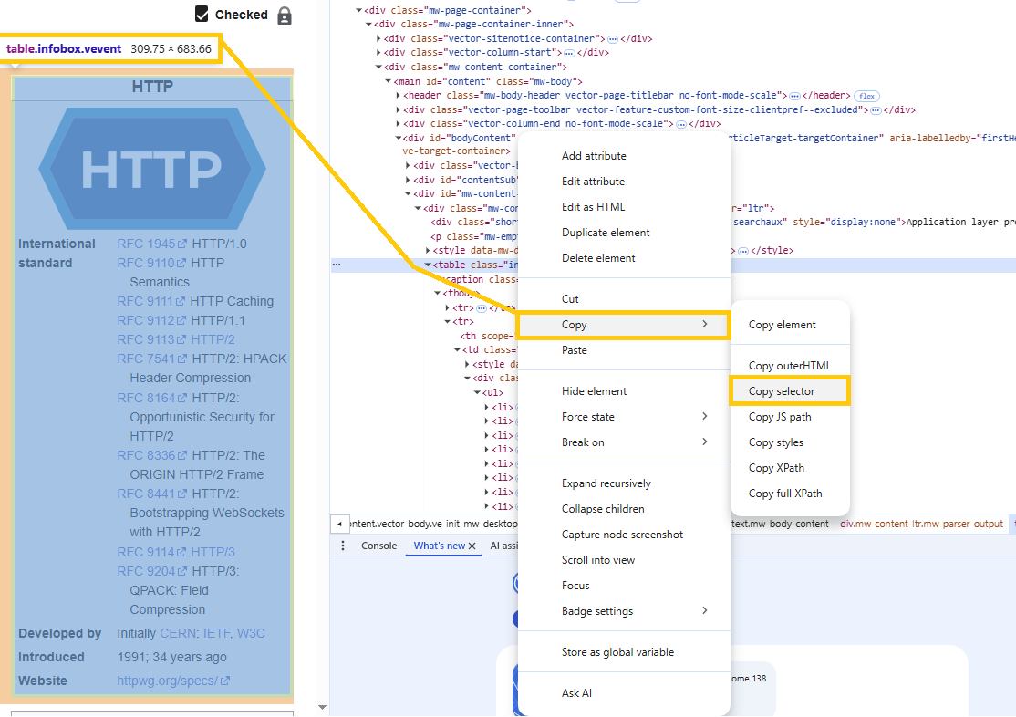
Task: Choose Copy selector from the submenu
Action: tap(782, 391)
